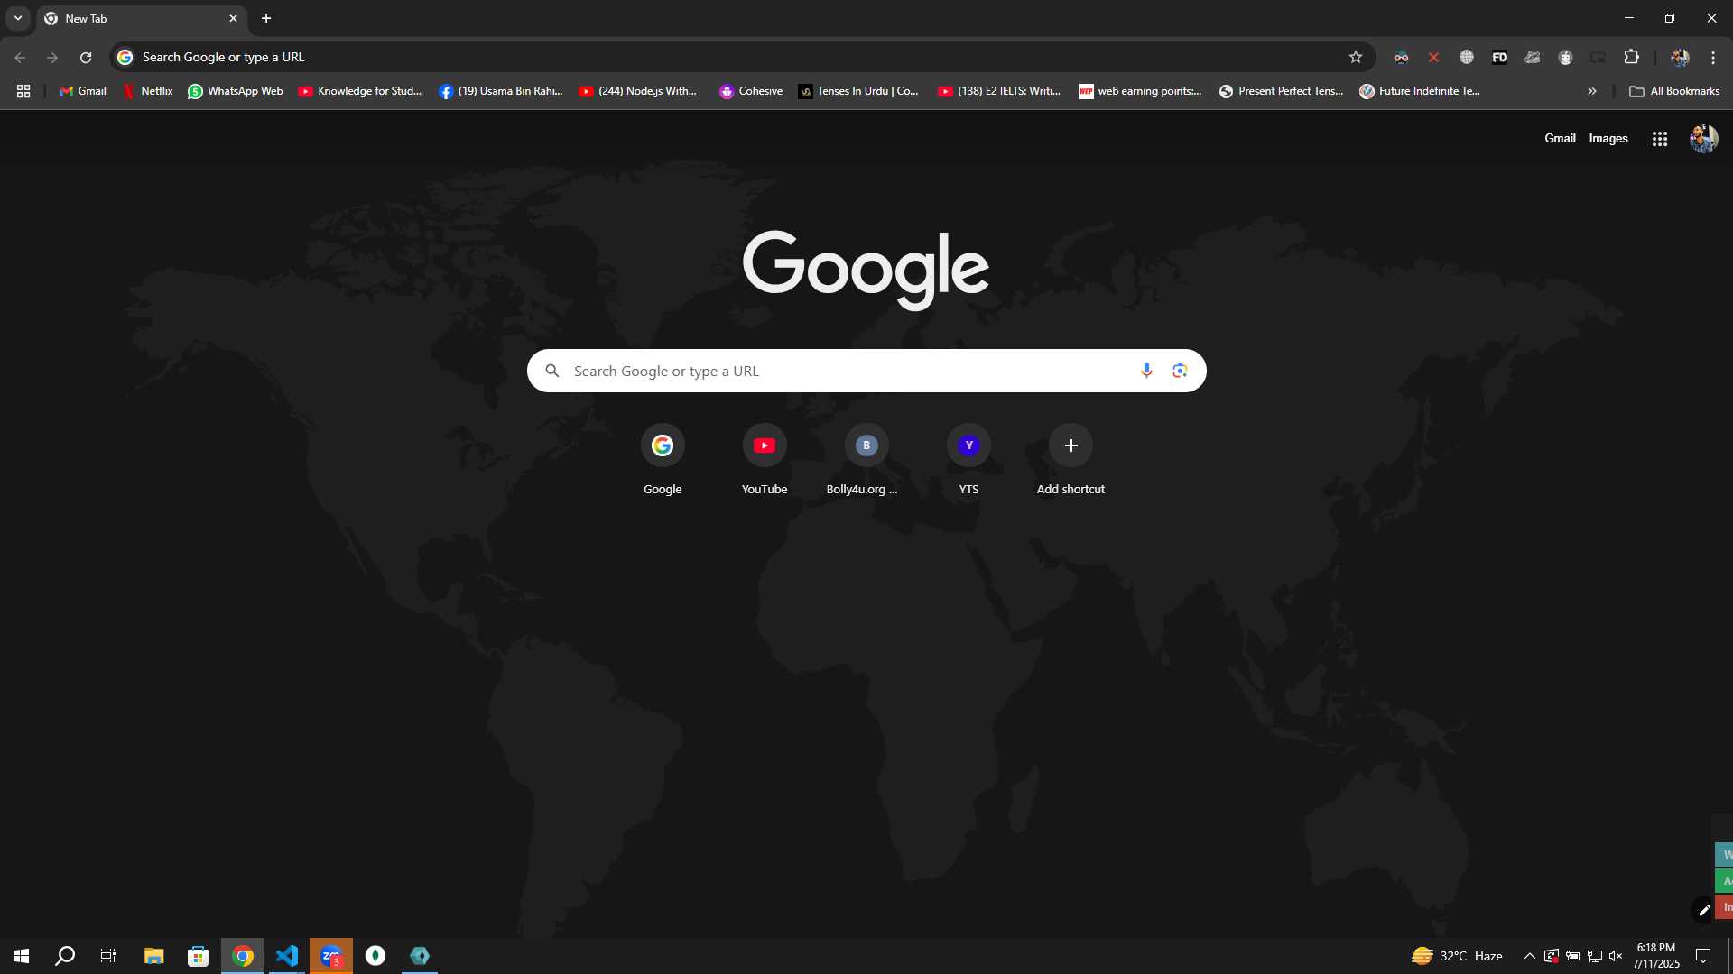Bookmark this tab with the star icon
The image size is (1733, 974).
pos(1356,57)
